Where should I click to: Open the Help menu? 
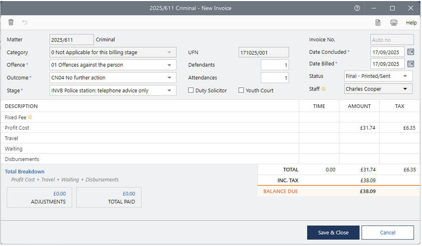411,23
